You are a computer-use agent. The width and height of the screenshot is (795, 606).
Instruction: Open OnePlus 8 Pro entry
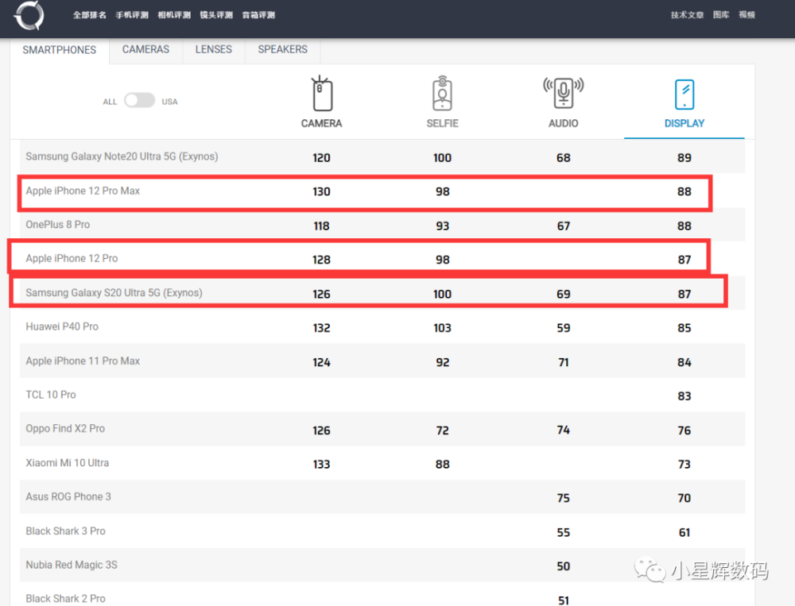coord(58,225)
